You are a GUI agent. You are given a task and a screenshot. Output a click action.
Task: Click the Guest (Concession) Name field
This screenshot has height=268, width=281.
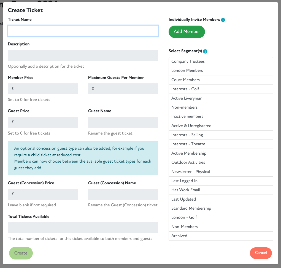tap(123, 194)
